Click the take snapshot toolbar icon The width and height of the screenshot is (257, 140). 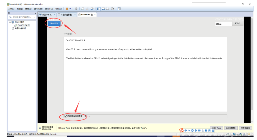point(83,9)
